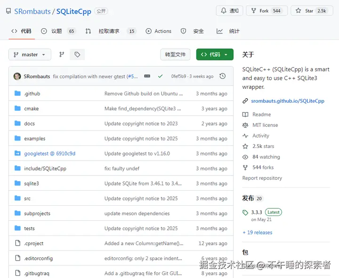Image resolution: width=339 pixels, height=278 pixels.
Task: Open commit 'fix: faulty undef'
Action: pyautogui.click(x=122, y=169)
